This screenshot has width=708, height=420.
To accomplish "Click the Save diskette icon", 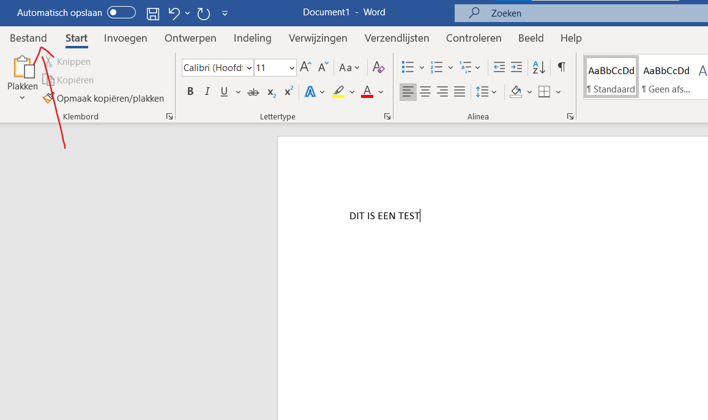I will coord(153,13).
